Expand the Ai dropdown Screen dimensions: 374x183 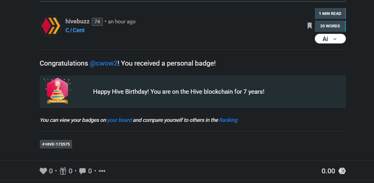tap(330, 39)
